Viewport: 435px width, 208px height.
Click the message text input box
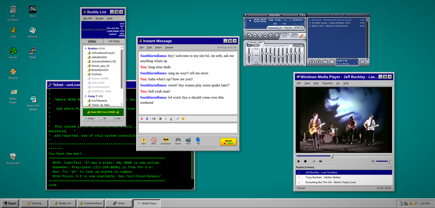pos(188,128)
